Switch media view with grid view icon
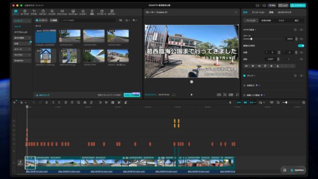Image resolution: width=318 pixels, height=179 pixels. [121, 20]
